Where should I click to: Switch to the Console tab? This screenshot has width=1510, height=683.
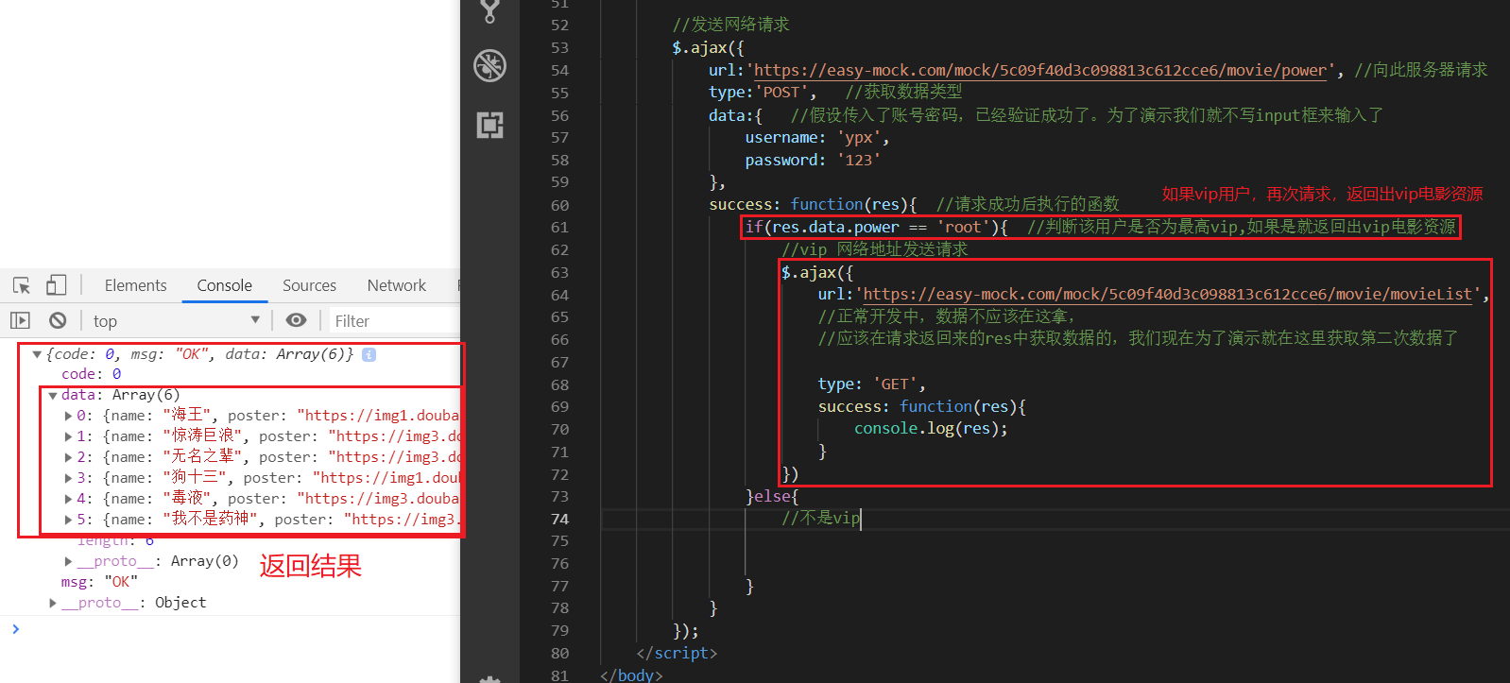point(224,285)
